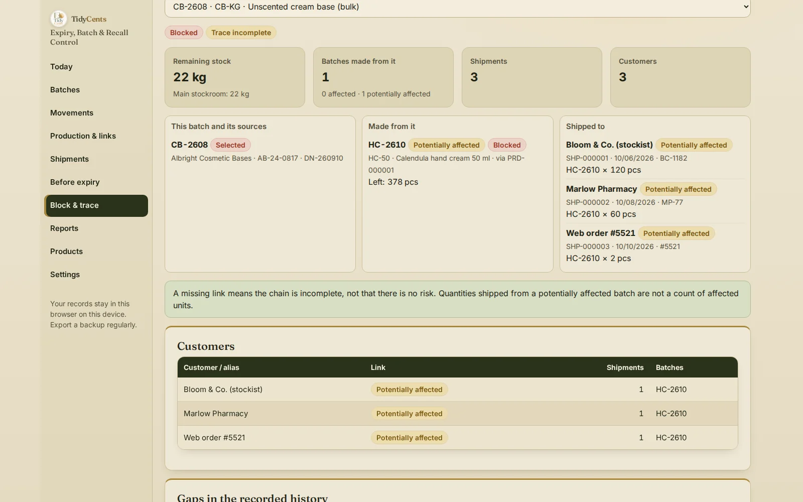803x502 pixels.
Task: Open the Before expiry page
Action: coord(96,182)
